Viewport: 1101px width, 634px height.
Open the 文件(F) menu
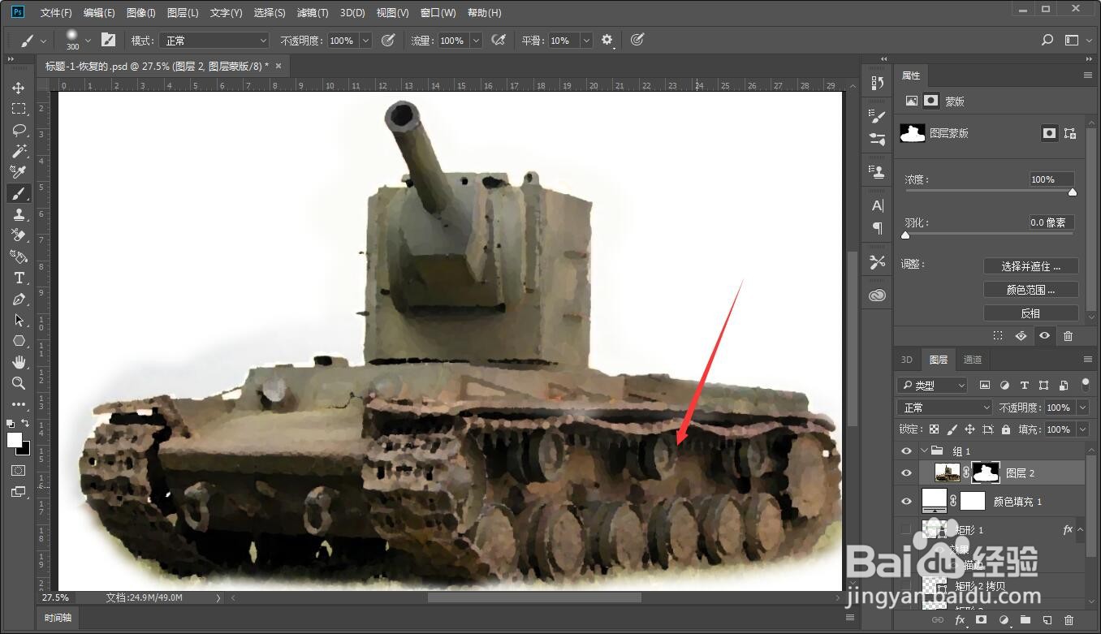click(56, 13)
